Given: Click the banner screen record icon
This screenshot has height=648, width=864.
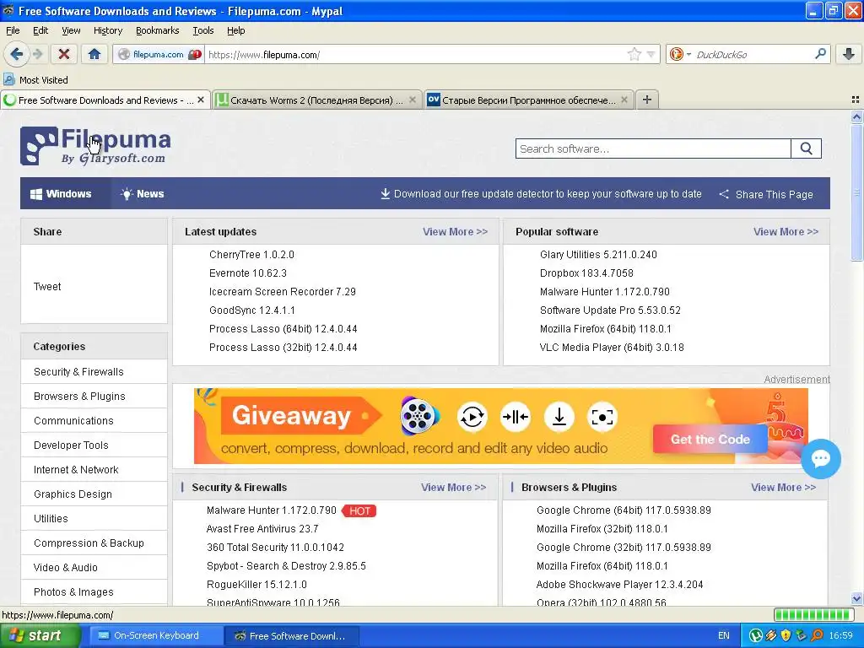Looking at the screenshot, I should pos(602,417).
